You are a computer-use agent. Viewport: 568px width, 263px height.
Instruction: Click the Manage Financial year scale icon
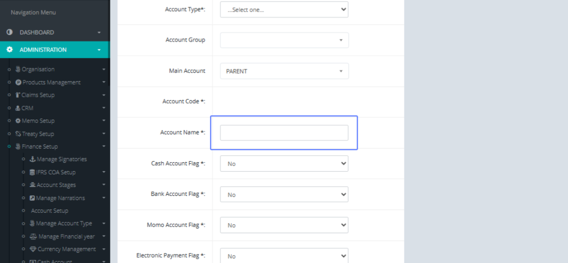[33, 237]
